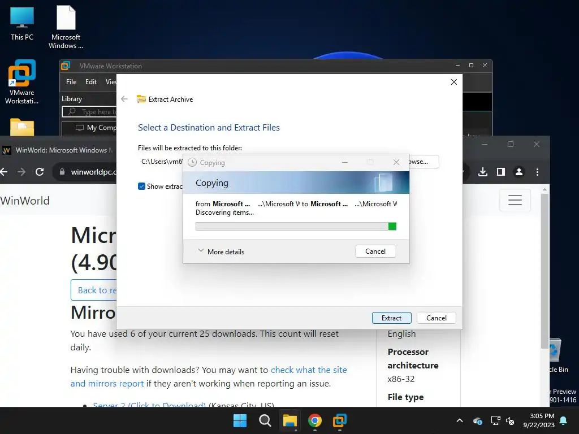The height and width of the screenshot is (434, 579).
Task: Open the Microsoft Windows file on desktop
Action: point(66,27)
